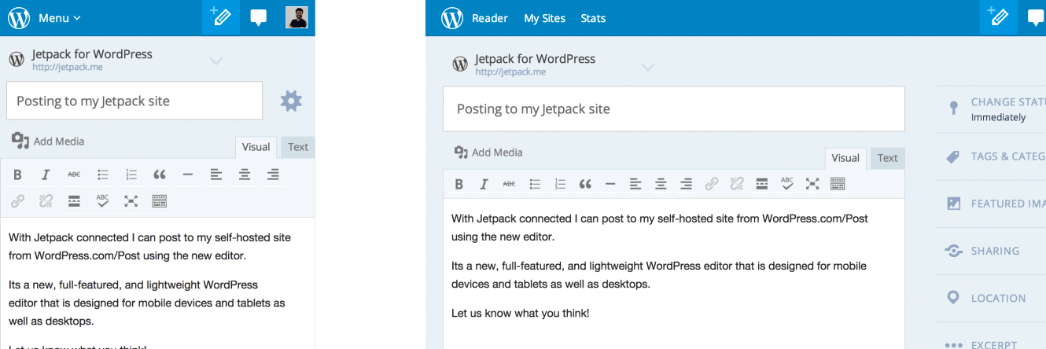
Task: Click Add Media in the narrow mobile editor
Action: (48, 141)
